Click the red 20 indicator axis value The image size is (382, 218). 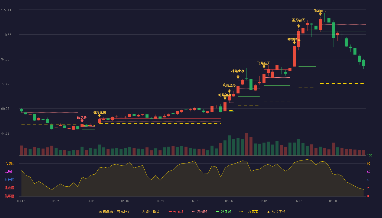(x=369, y=188)
